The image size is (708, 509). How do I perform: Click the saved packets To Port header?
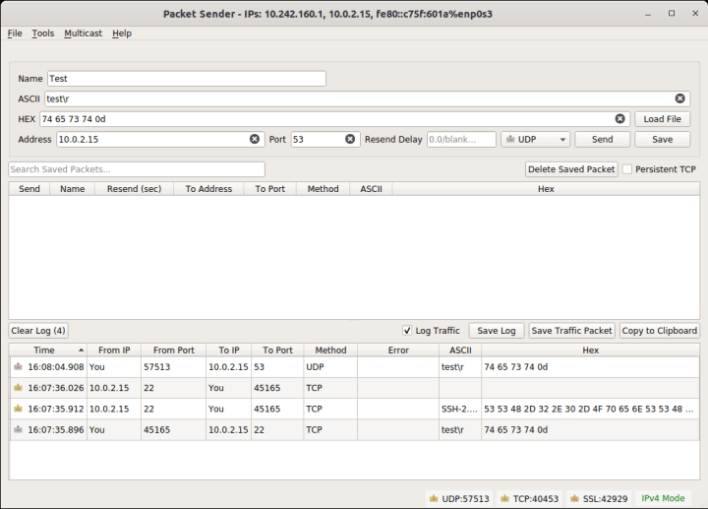coord(270,188)
